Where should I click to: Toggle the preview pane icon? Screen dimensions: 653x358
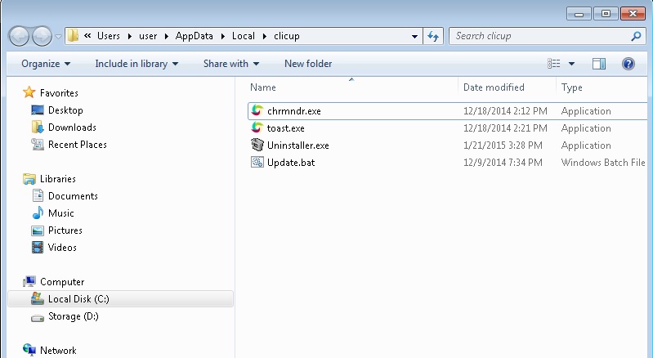(x=599, y=64)
